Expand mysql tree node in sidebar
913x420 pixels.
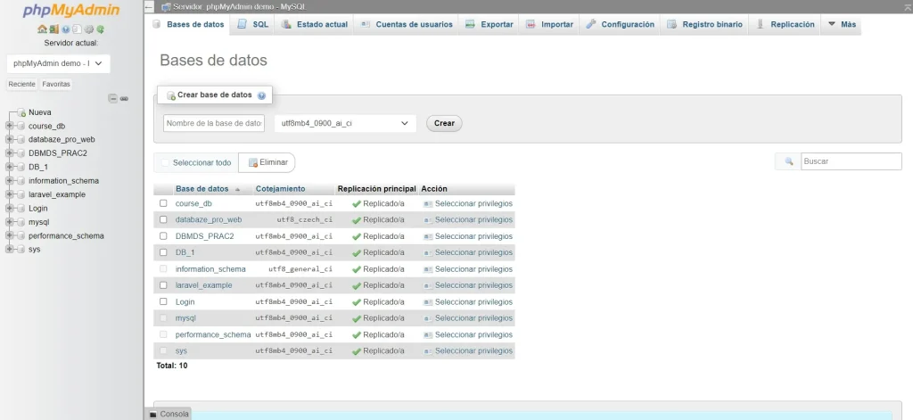9,222
